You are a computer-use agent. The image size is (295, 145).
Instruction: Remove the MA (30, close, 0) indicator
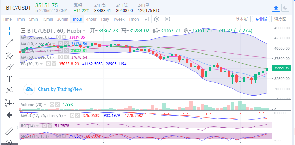point(66,51)
